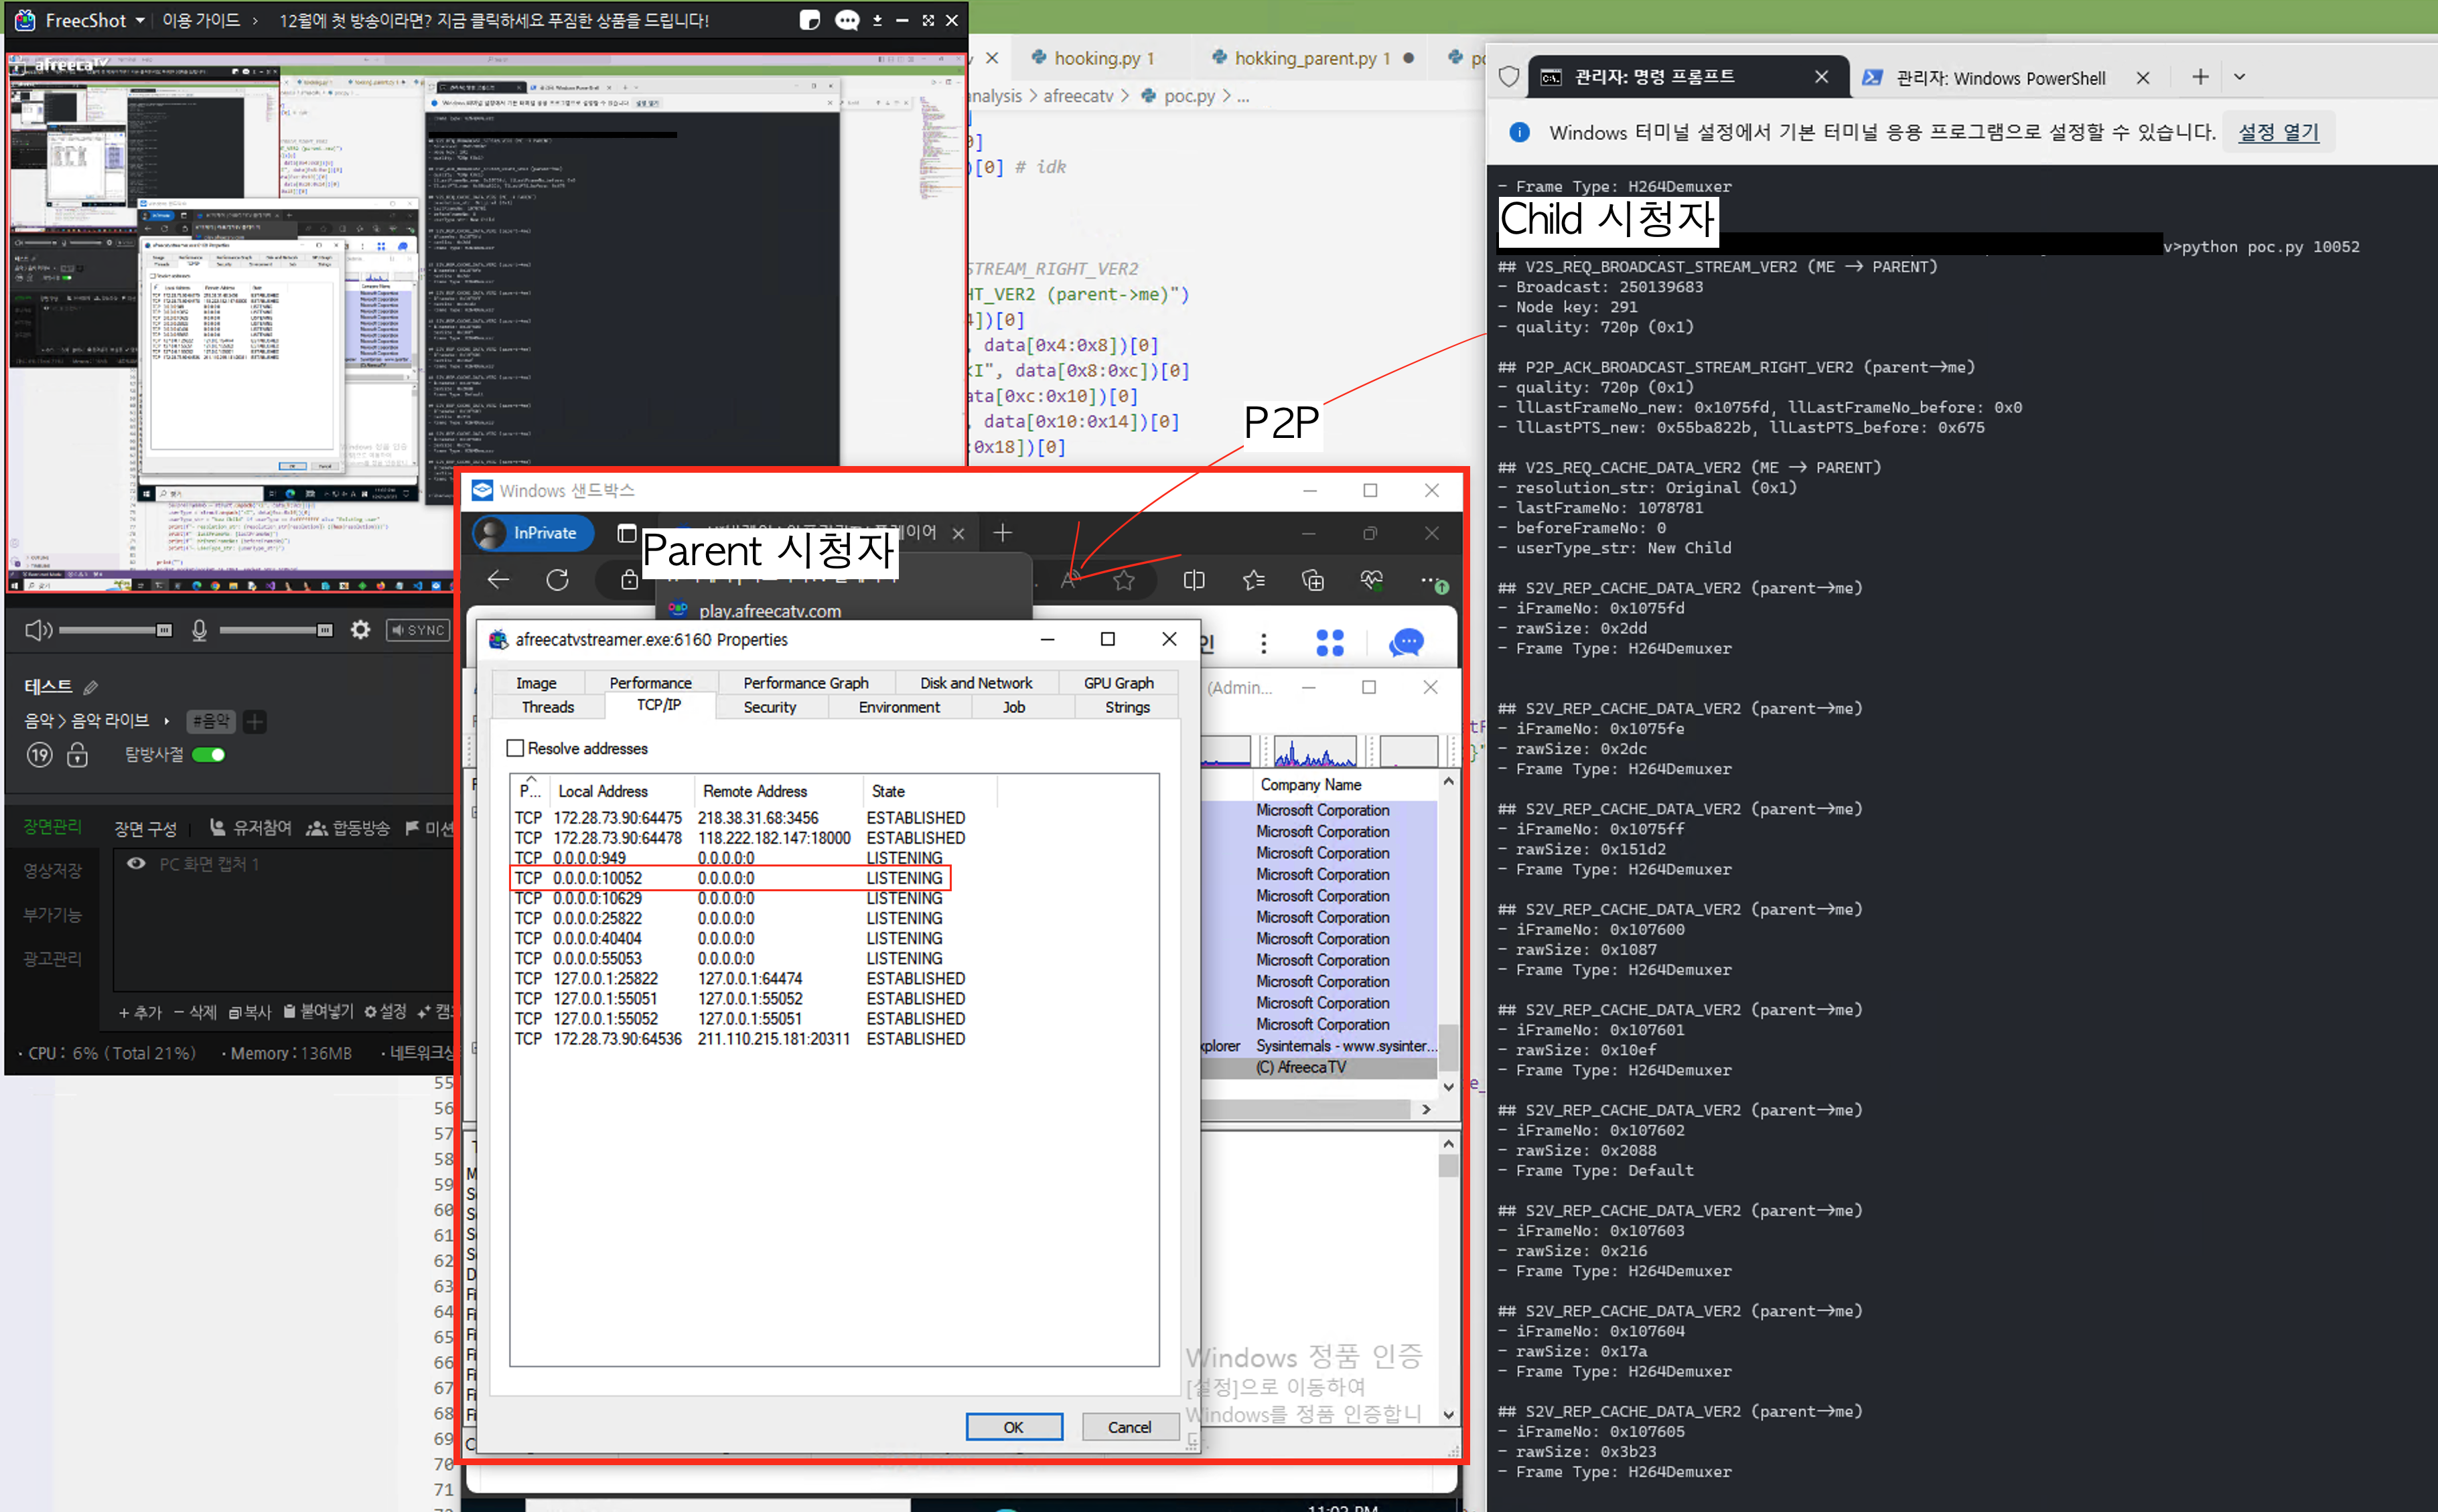The image size is (2438, 1512).
Task: Click the broadcast password lock icon
Action: point(77,755)
